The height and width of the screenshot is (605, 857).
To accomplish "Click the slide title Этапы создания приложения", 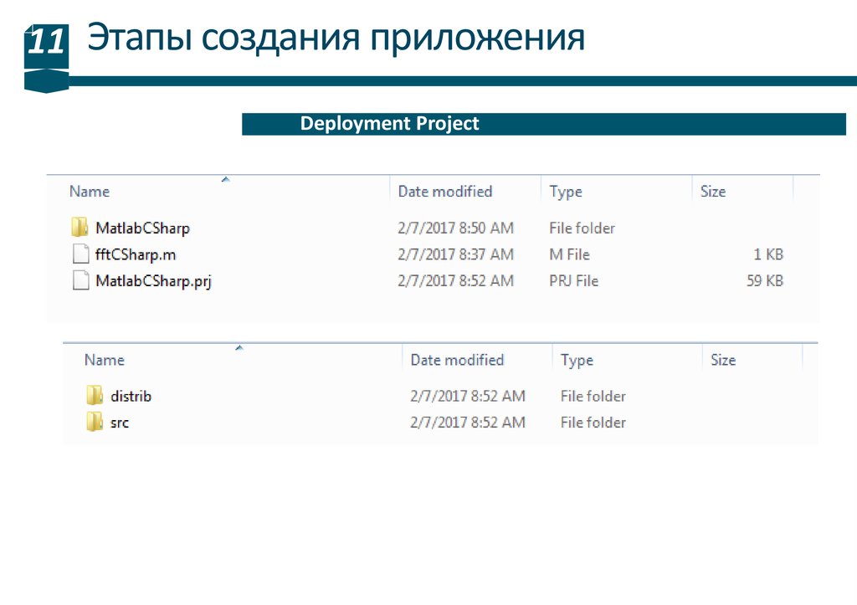I will 336,38.
